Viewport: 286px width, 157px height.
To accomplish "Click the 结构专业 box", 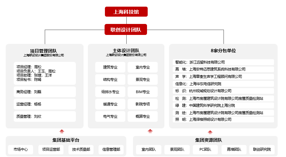I will coord(110,79).
